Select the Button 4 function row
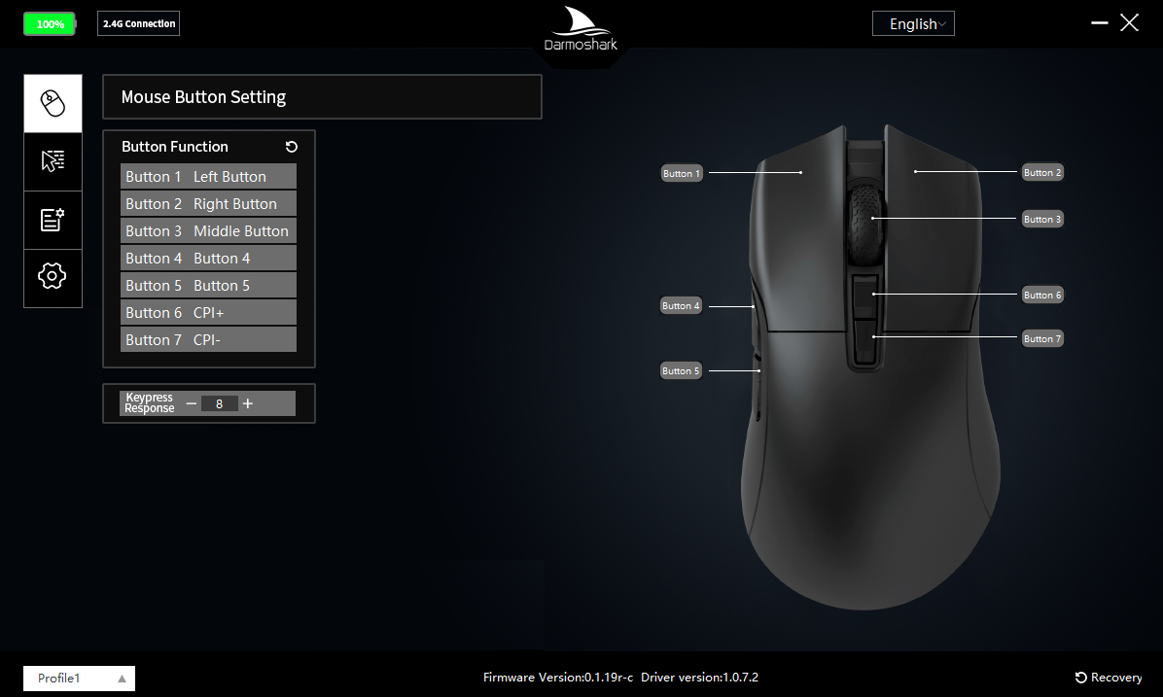Screen dimensions: 1163x697 click(x=208, y=258)
